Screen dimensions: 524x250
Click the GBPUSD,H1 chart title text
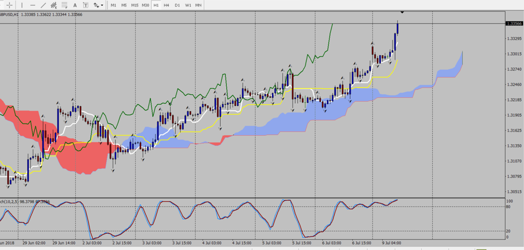pos(8,14)
